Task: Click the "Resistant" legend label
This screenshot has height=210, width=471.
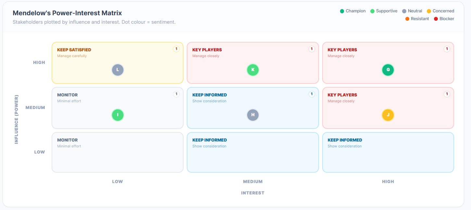Action: 420,19
